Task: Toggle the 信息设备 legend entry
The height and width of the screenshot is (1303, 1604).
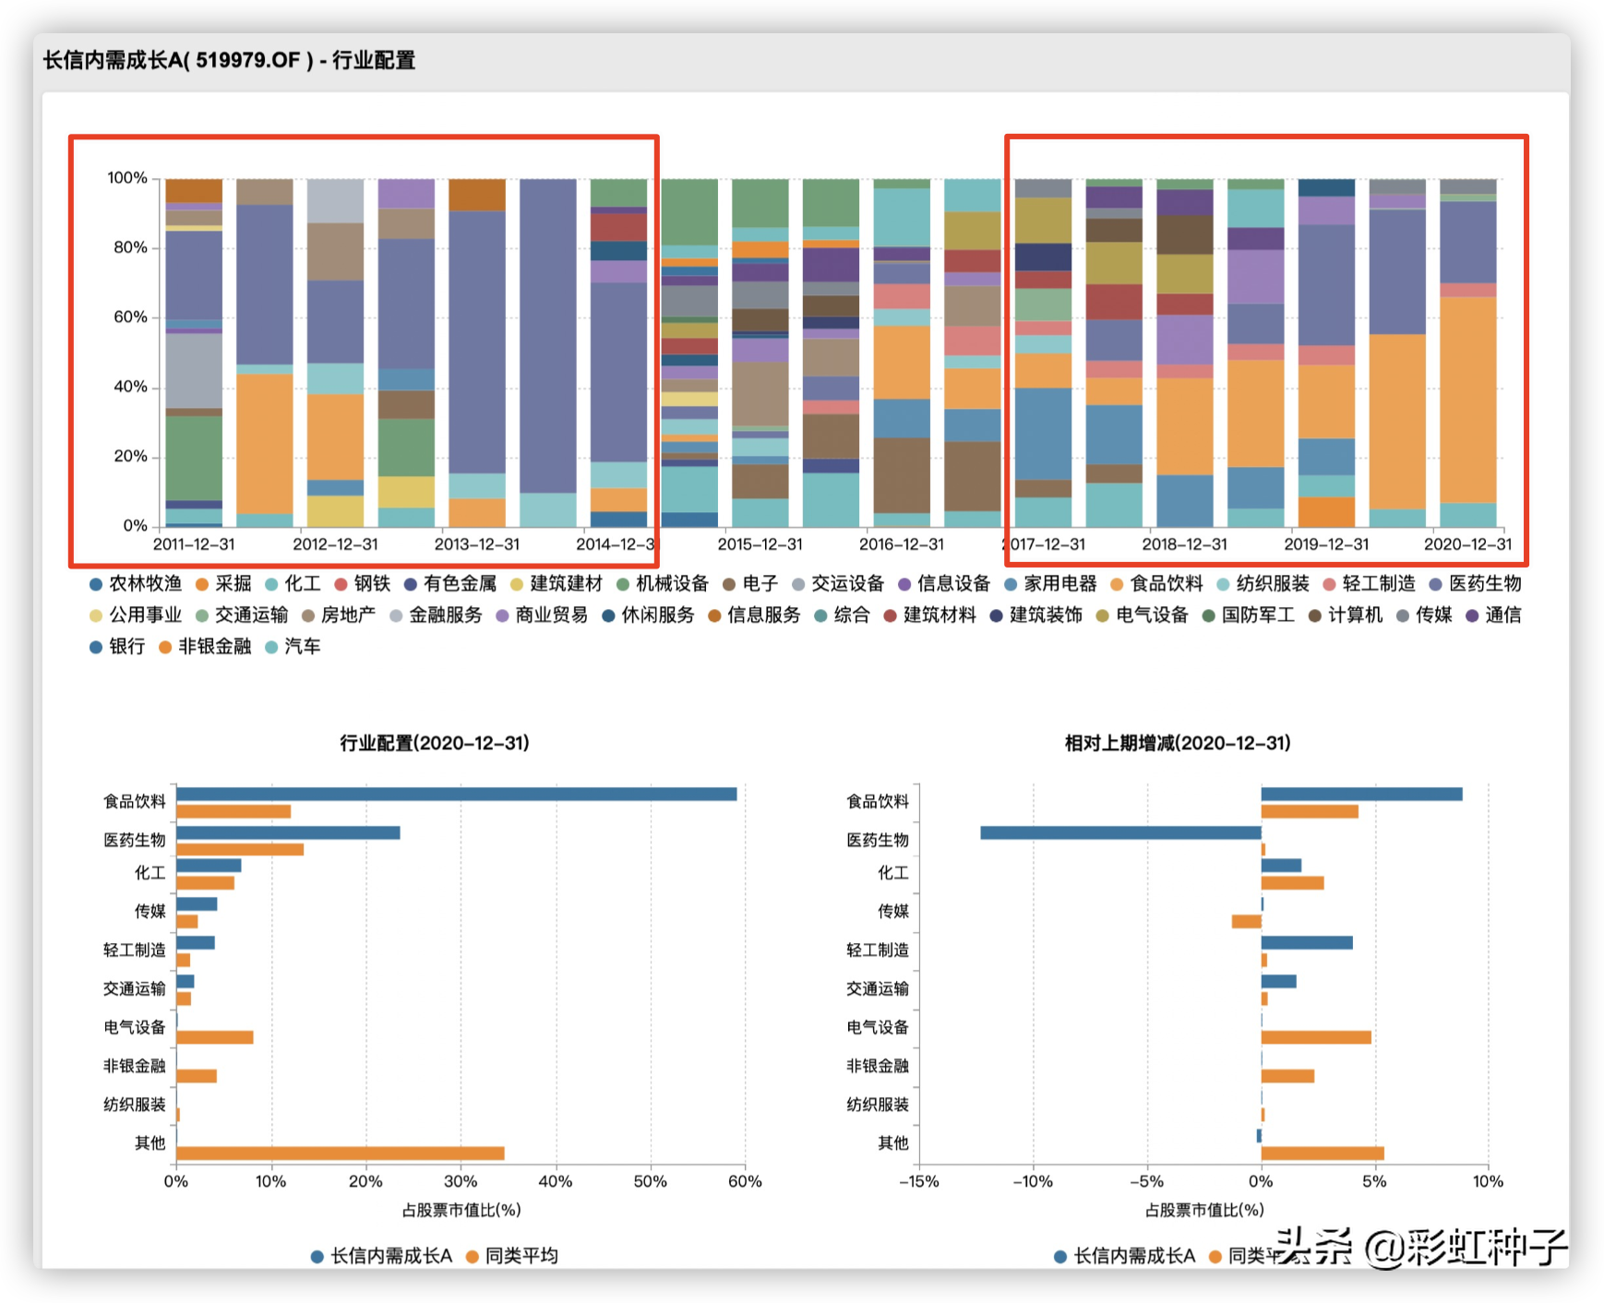Action: 944,583
